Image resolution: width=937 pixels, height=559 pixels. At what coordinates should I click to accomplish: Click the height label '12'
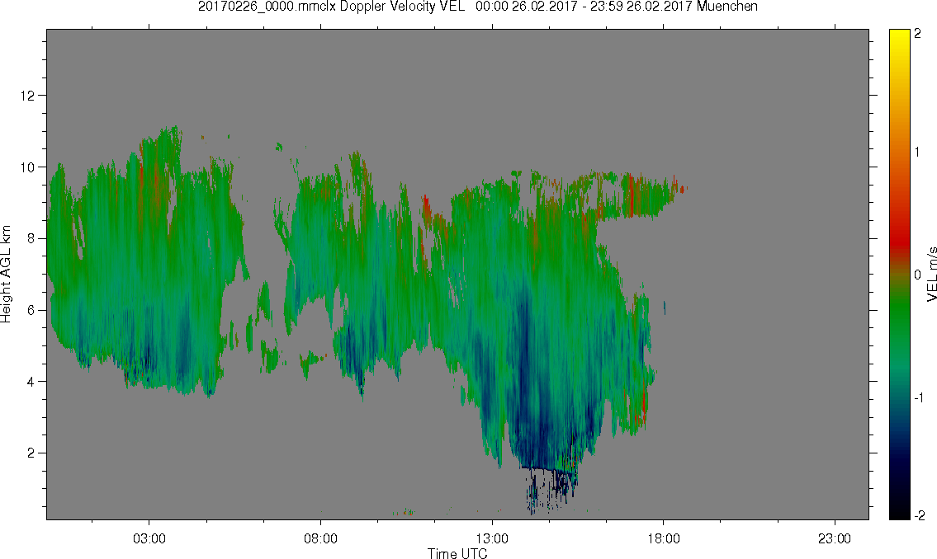click(27, 96)
